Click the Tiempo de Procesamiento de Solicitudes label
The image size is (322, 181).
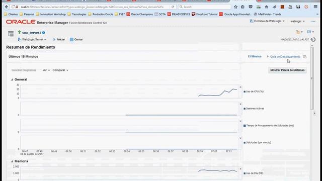click(270, 125)
